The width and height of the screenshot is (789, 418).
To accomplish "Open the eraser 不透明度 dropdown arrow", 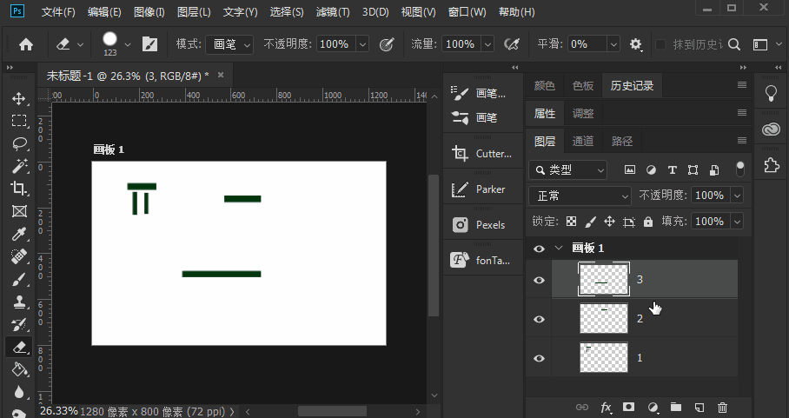I will tap(362, 44).
